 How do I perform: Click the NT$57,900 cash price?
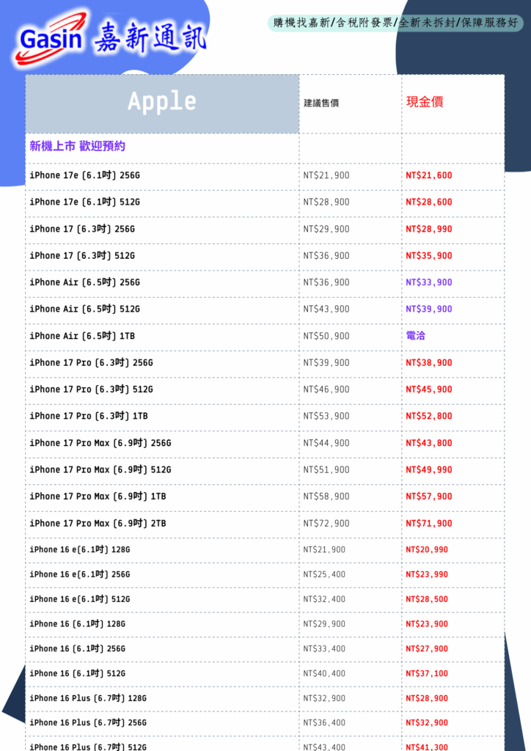click(x=429, y=497)
